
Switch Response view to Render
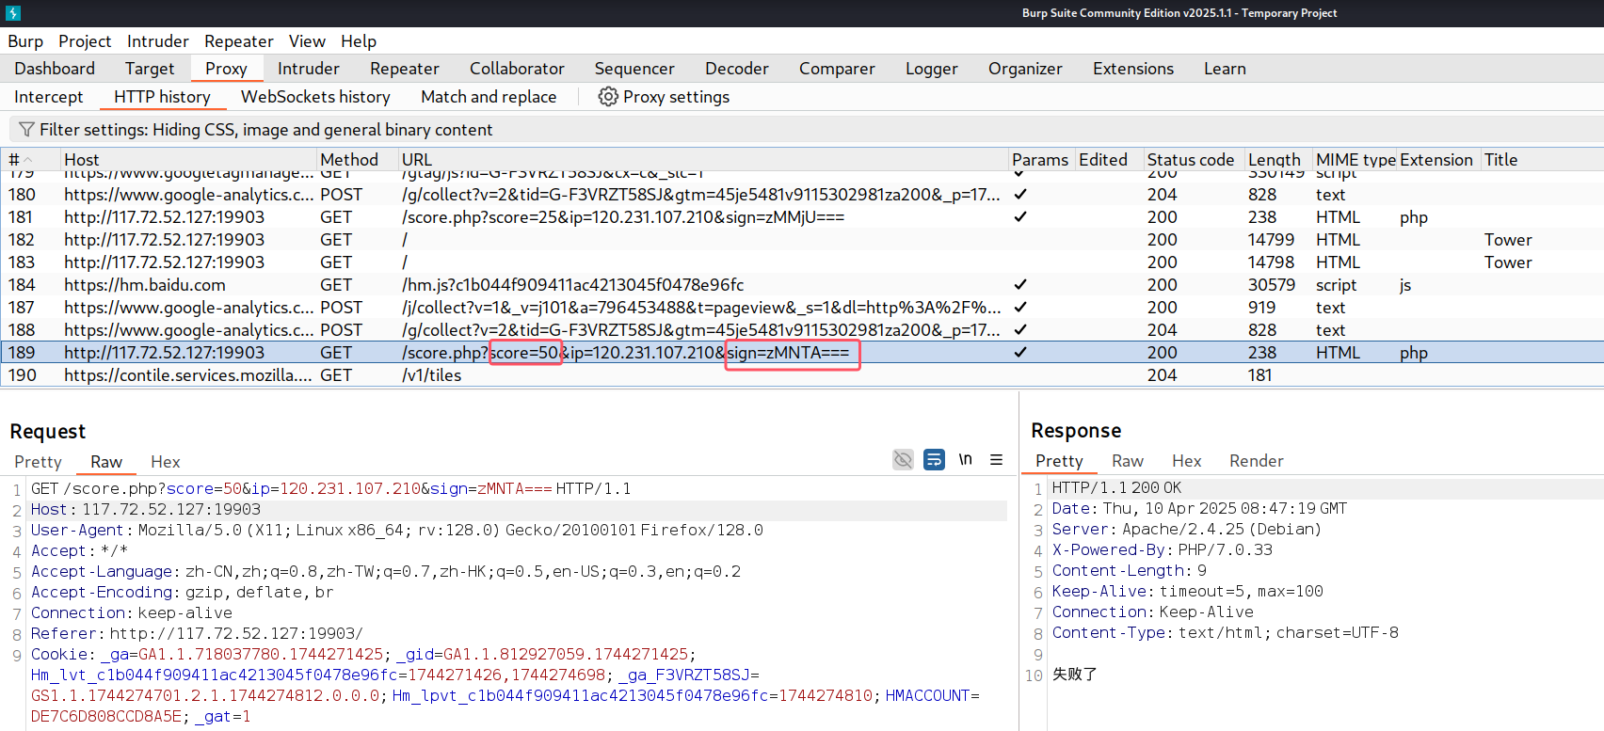coord(1257,461)
